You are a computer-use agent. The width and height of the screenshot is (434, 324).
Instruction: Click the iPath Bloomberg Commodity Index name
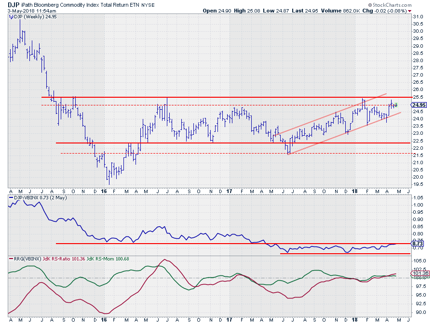pos(81,5)
